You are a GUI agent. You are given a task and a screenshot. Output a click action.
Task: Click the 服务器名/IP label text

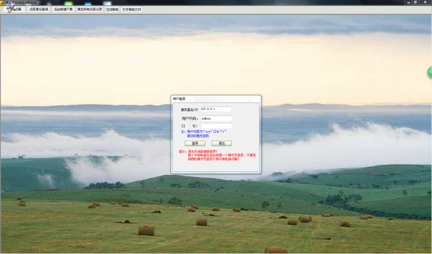tap(189, 109)
